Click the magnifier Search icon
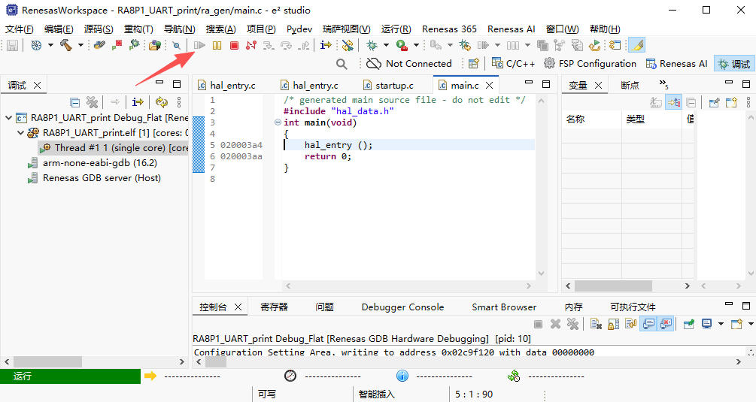The image size is (756, 402). click(x=342, y=64)
